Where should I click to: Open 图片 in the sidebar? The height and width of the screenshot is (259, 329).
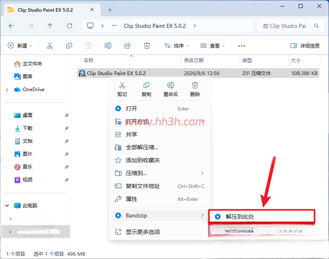coord(23,154)
